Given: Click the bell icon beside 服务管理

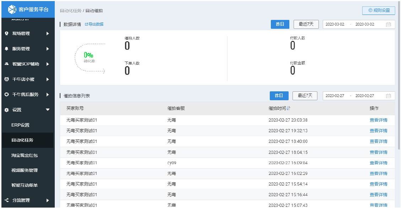Looking at the screenshot, I should 6,49.
